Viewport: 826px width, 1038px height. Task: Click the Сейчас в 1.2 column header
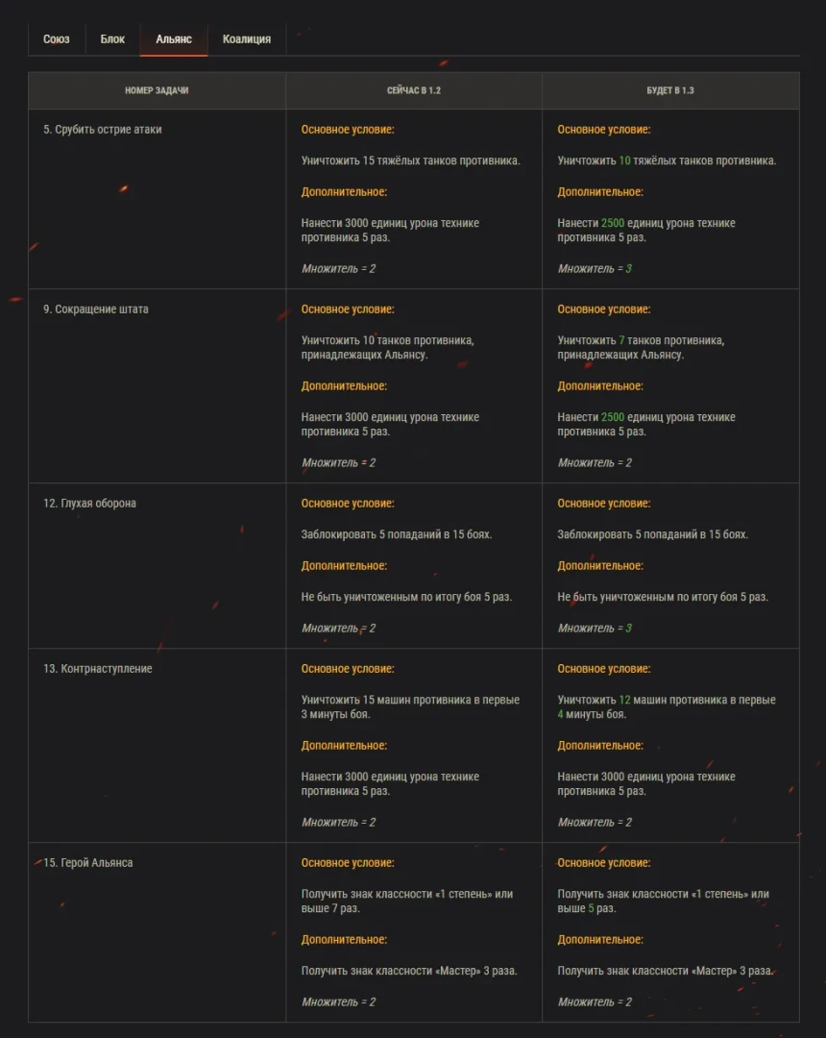[x=414, y=90]
